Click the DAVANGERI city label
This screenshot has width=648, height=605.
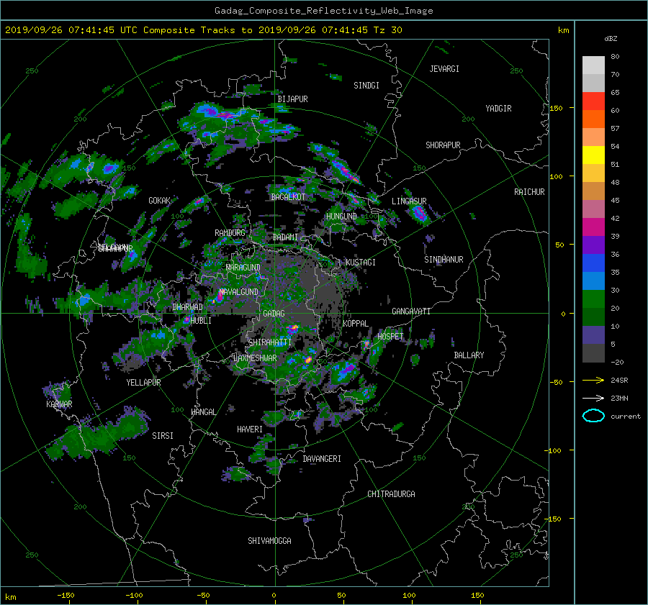[322, 459]
